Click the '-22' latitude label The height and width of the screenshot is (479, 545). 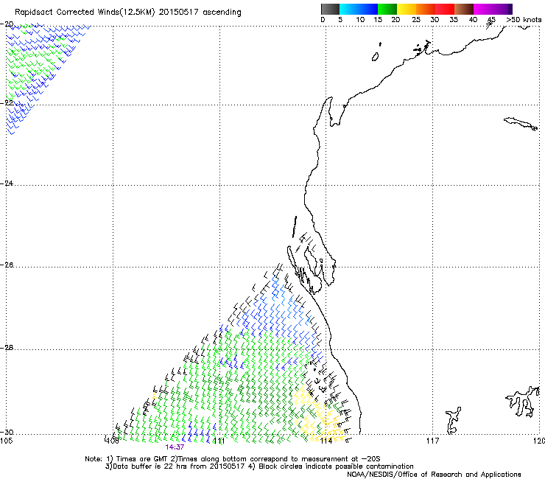pyautogui.click(x=7, y=102)
